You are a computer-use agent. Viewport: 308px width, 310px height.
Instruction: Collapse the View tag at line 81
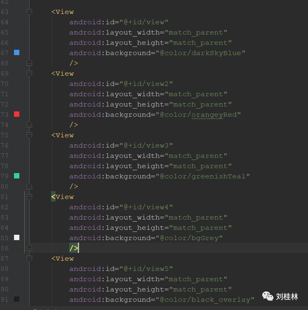point(29,197)
